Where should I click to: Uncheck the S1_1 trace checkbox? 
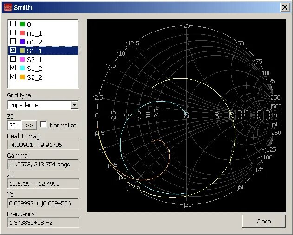[13, 50]
